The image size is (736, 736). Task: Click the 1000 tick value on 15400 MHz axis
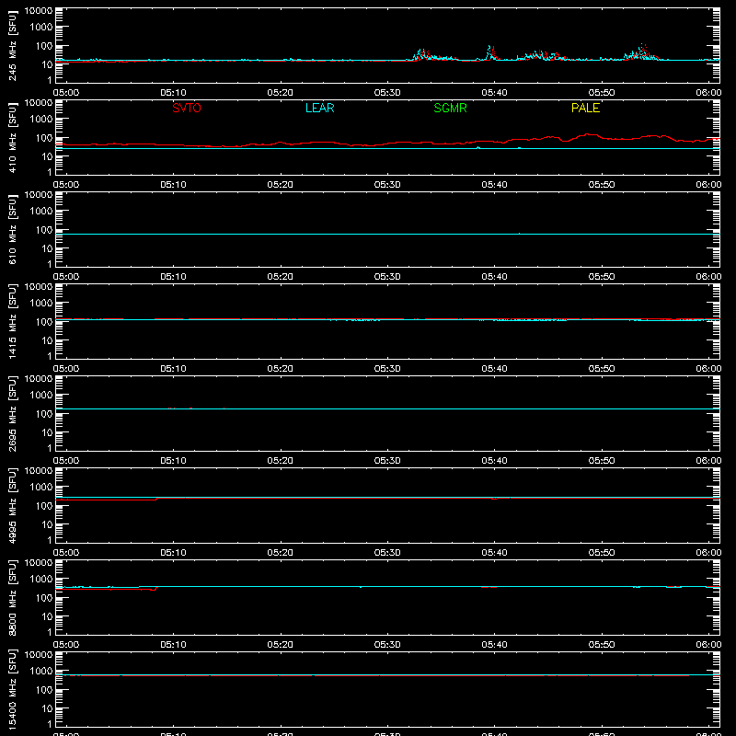click(x=41, y=672)
